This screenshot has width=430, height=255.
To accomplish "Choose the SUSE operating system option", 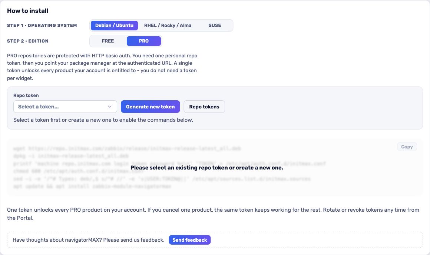I will pos(215,26).
